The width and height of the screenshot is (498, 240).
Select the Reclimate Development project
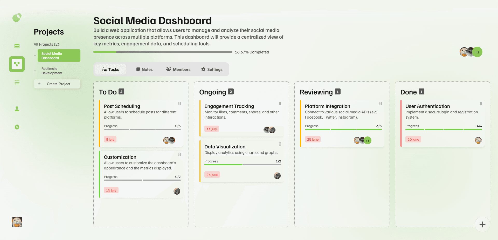coord(52,71)
